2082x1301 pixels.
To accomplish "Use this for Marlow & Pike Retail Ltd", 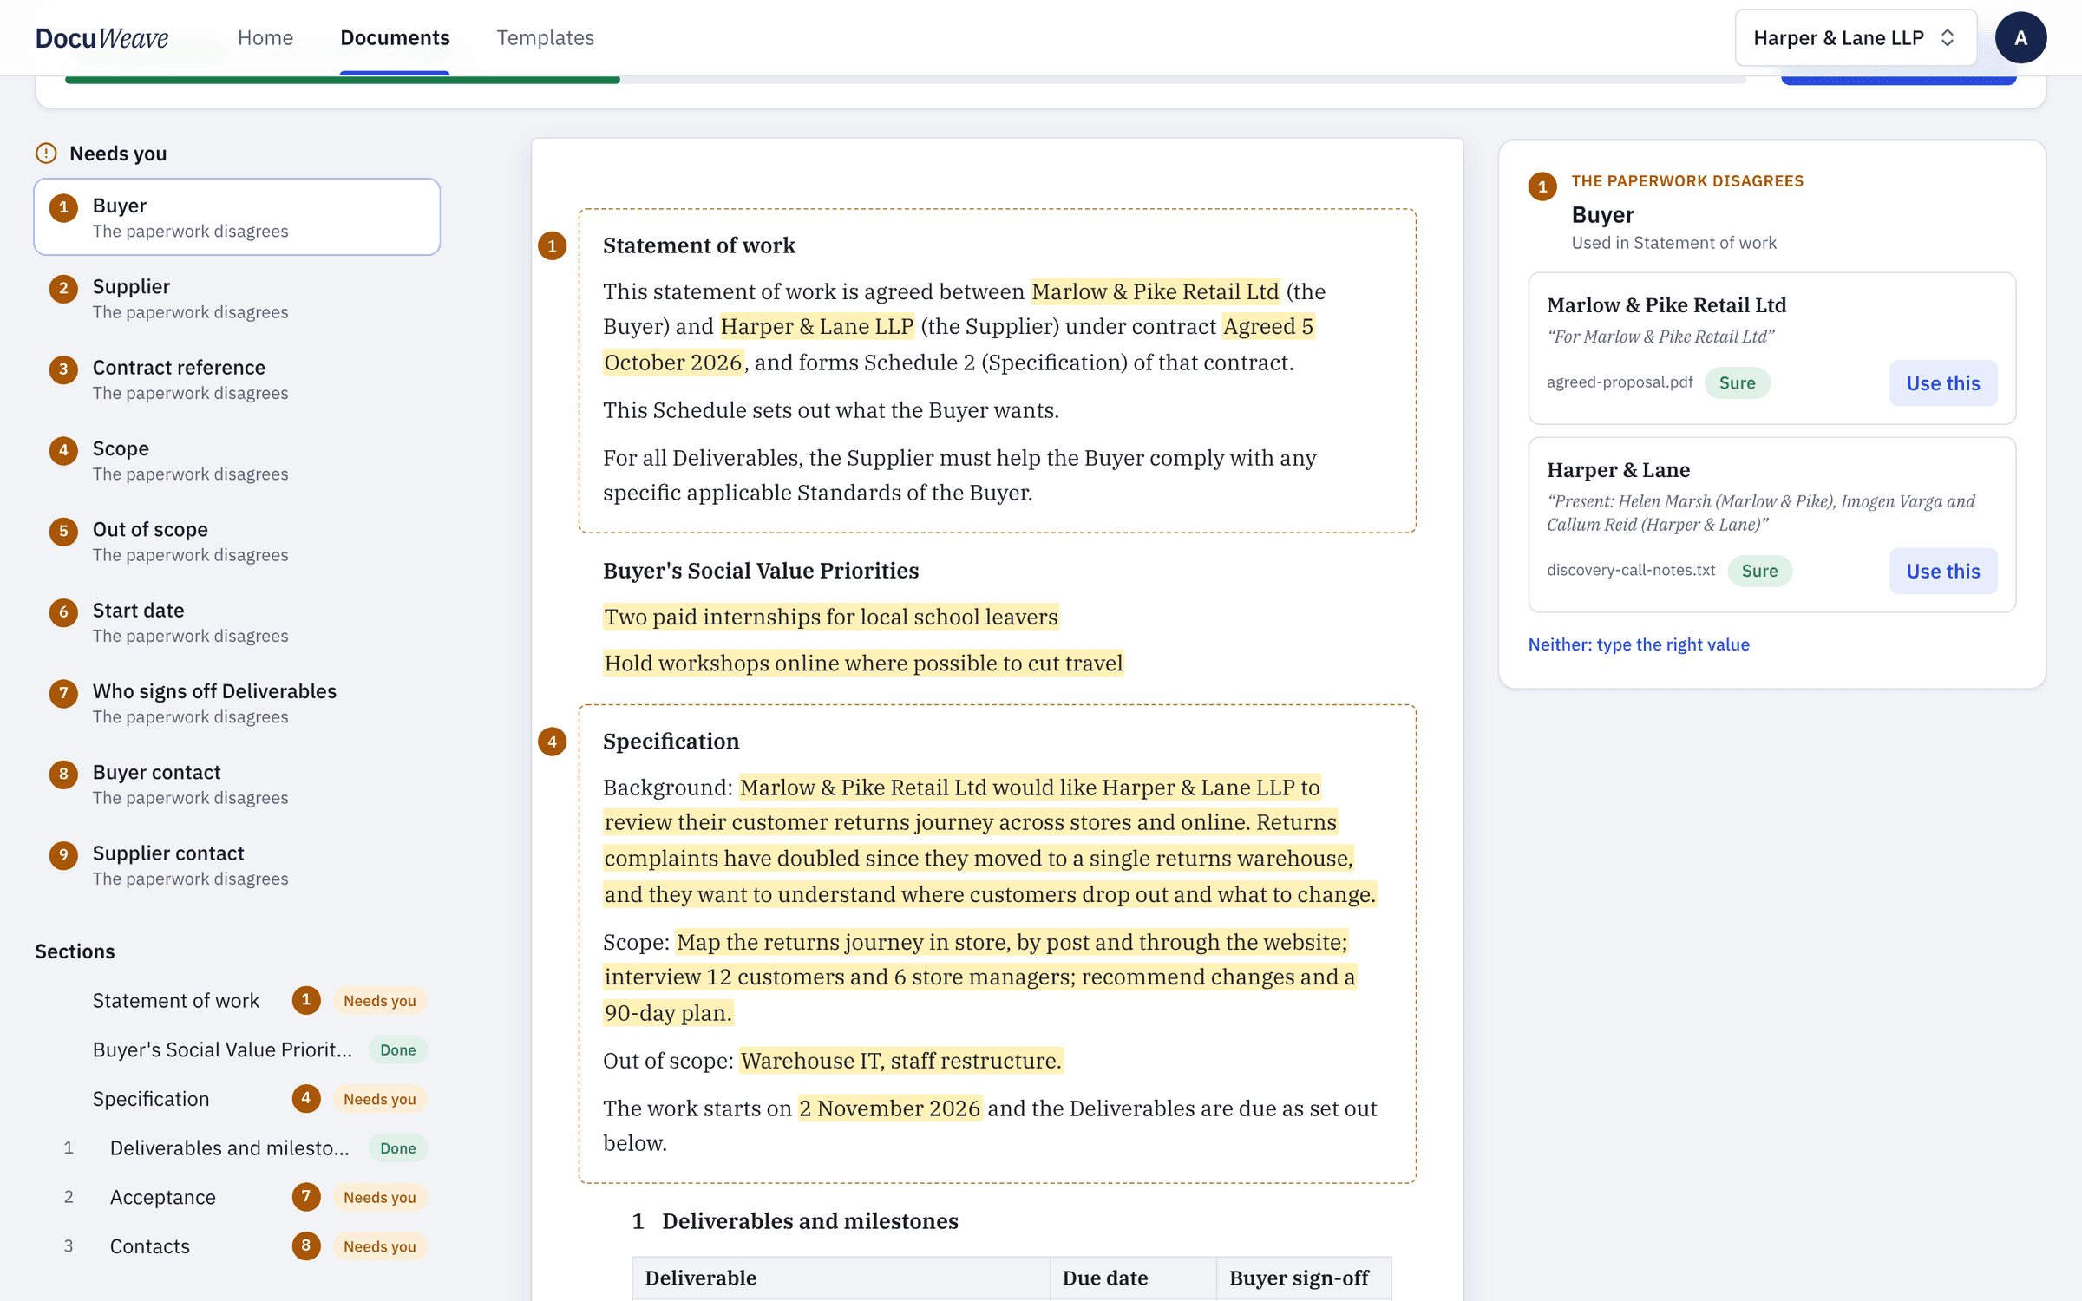I will (1943, 382).
